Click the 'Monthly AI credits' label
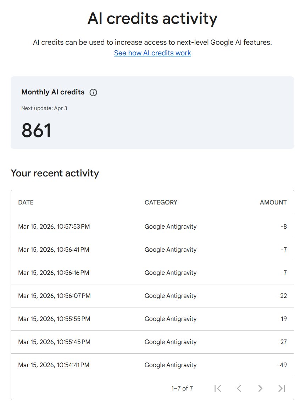Viewport: 300px width, 409px height. point(53,92)
